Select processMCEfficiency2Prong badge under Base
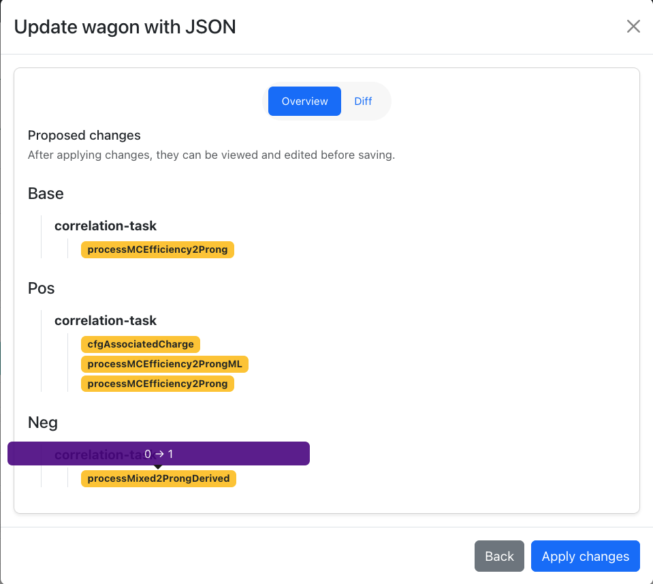The width and height of the screenshot is (653, 584). point(157,249)
